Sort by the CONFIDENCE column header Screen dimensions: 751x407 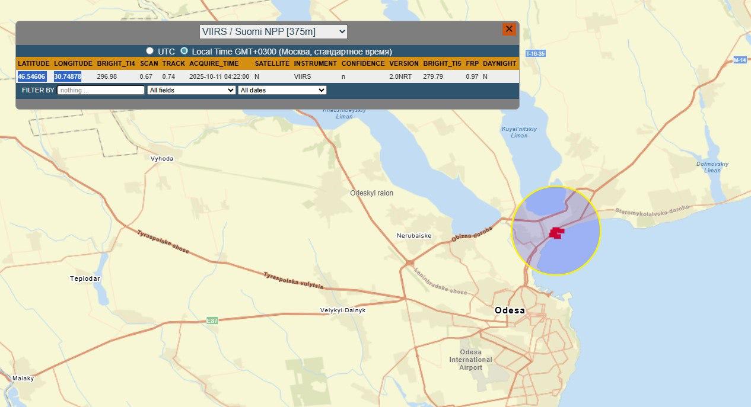(x=363, y=63)
